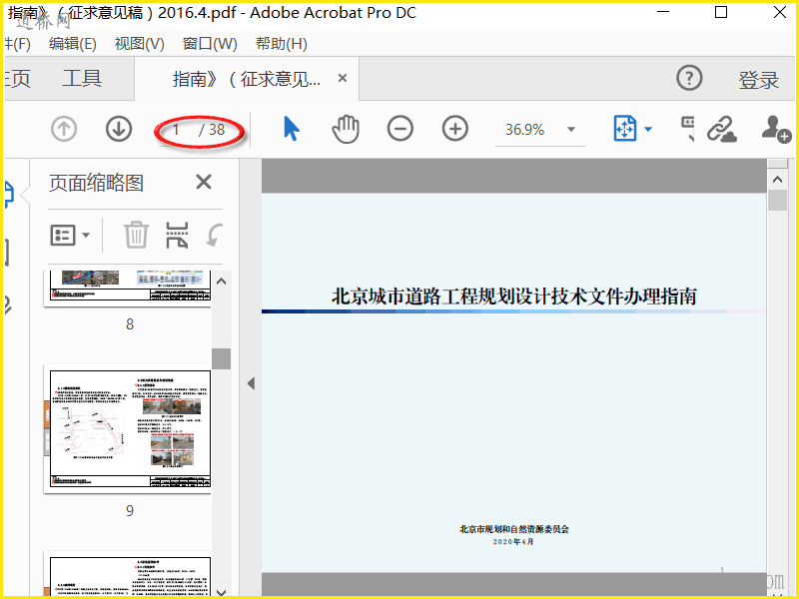The image size is (799, 599).
Task: Open the comment annotation tool
Action: (688, 129)
